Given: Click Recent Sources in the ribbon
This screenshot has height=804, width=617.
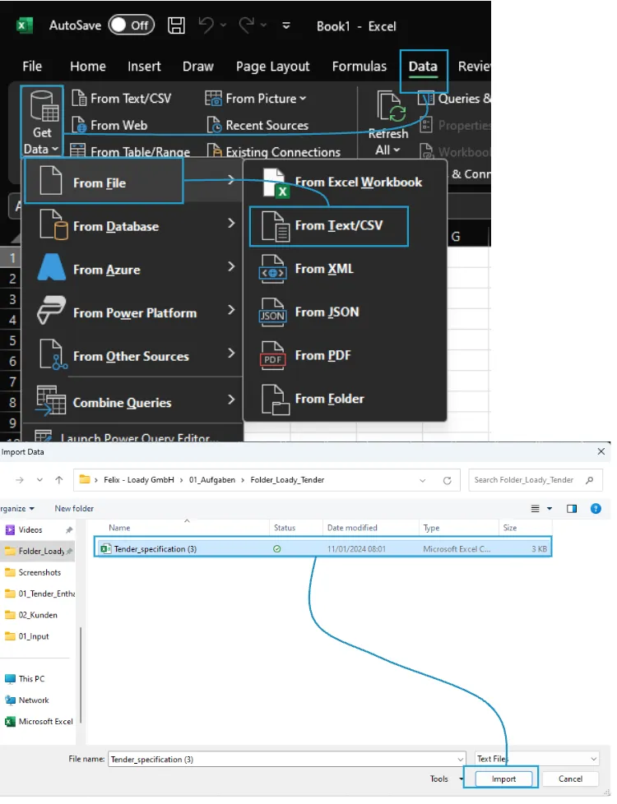Looking at the screenshot, I should 257,125.
